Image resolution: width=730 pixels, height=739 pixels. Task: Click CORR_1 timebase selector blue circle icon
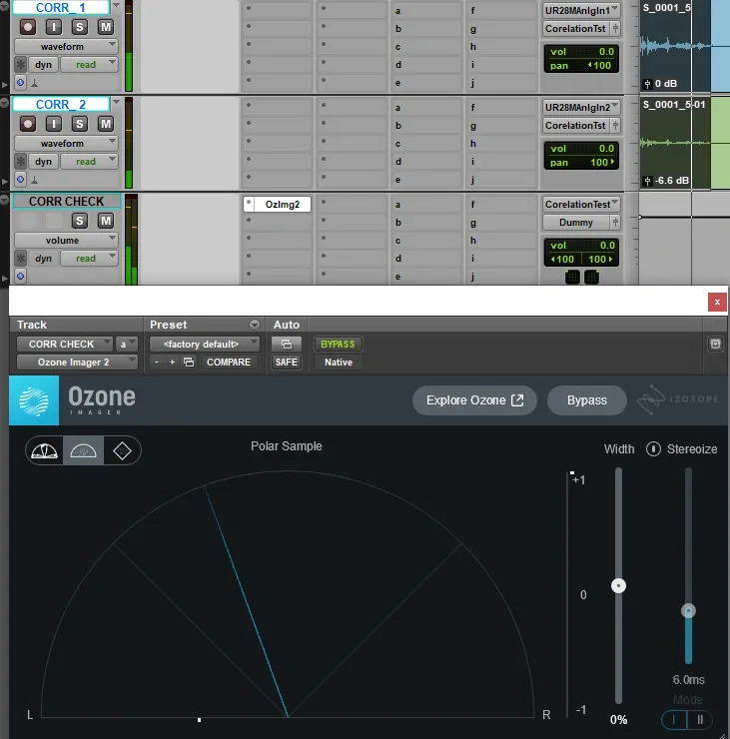20,83
